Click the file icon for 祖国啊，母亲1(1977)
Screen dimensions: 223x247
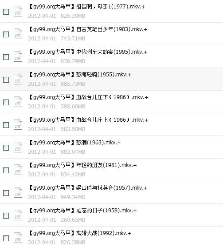tap(18, 11)
